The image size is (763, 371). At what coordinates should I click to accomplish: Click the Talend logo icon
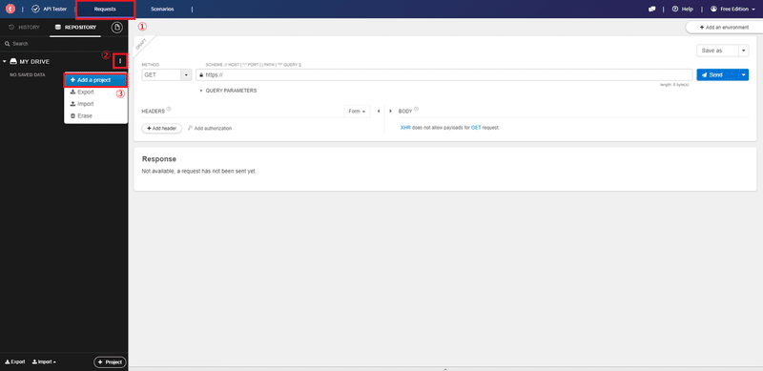10,9
